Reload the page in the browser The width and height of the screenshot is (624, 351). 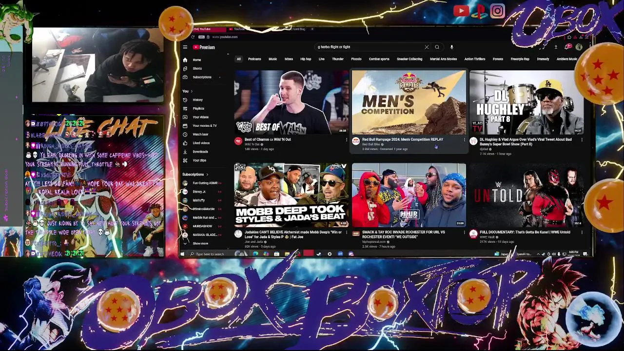click(x=193, y=37)
